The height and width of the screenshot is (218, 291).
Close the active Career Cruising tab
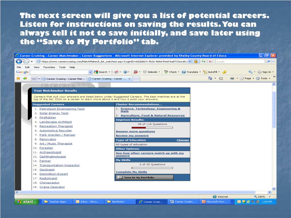(130, 79)
